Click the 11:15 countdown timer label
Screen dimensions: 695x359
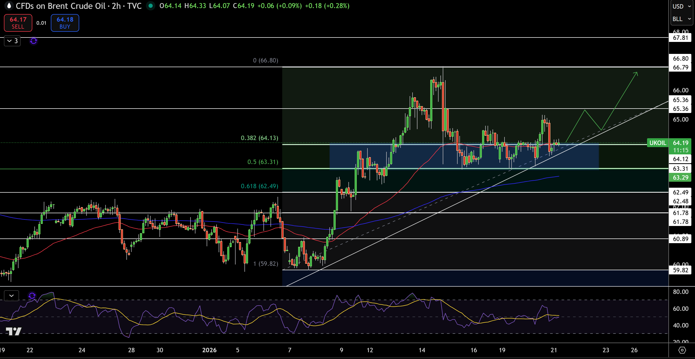coord(680,150)
